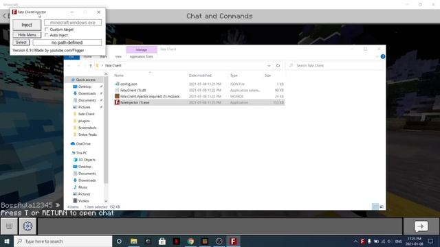This screenshot has height=247, width=440.
Task: Click the Hide Menu button
Action: (x=27, y=35)
